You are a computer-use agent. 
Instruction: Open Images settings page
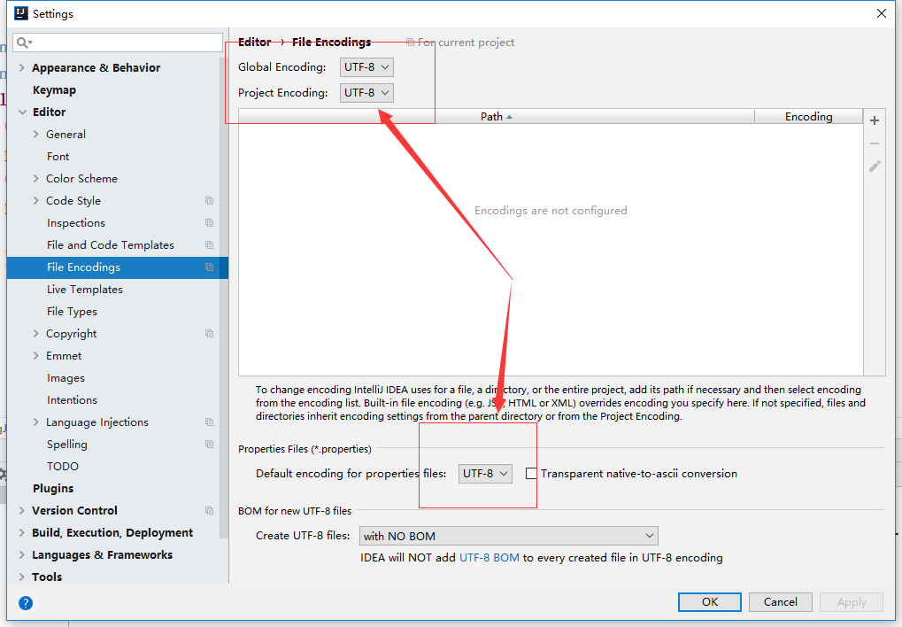click(66, 377)
